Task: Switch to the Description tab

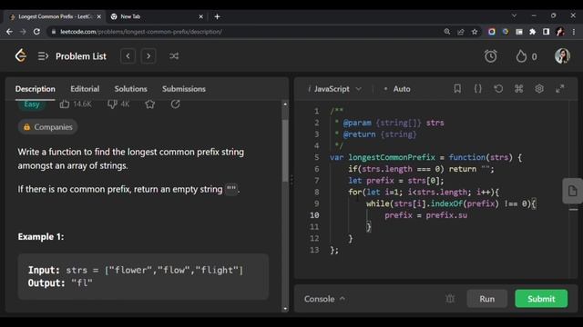Action: tap(35, 89)
